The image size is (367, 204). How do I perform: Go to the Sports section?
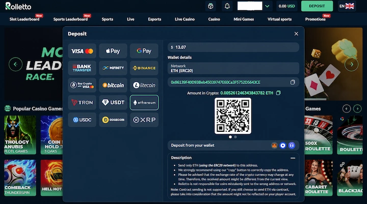[x=108, y=19]
